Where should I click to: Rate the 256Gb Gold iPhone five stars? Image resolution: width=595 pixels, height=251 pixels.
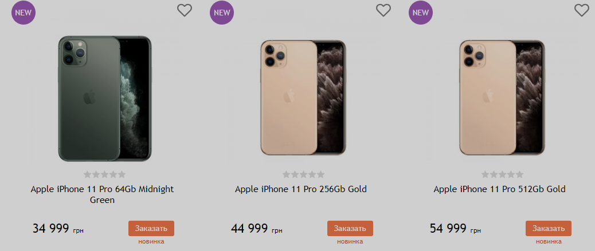pos(320,174)
